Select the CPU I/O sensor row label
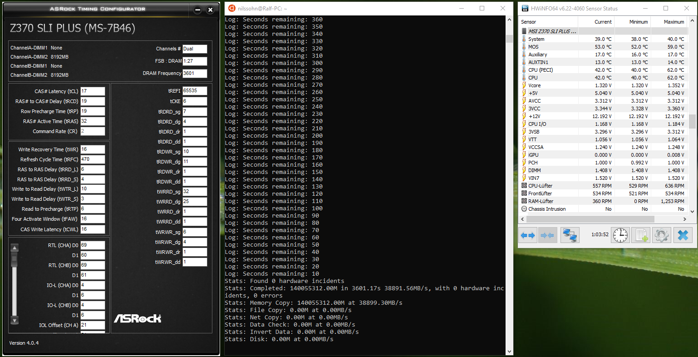This screenshot has height=357, width=698. tap(537, 124)
